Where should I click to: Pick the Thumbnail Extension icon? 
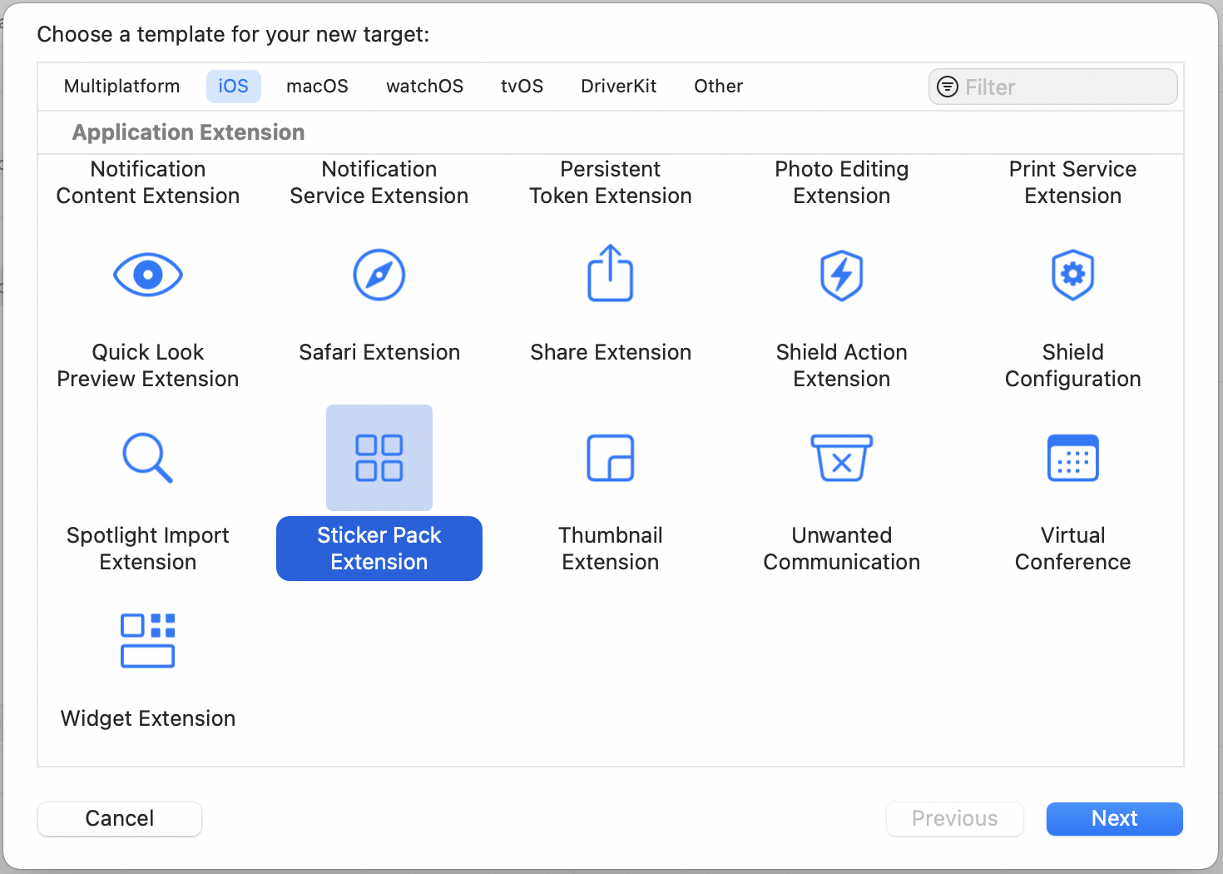click(x=610, y=458)
